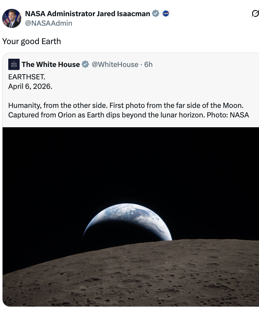The image size is (259, 311).
Task: Select the tweet text 'Your good Earth'
Action: (x=31, y=41)
